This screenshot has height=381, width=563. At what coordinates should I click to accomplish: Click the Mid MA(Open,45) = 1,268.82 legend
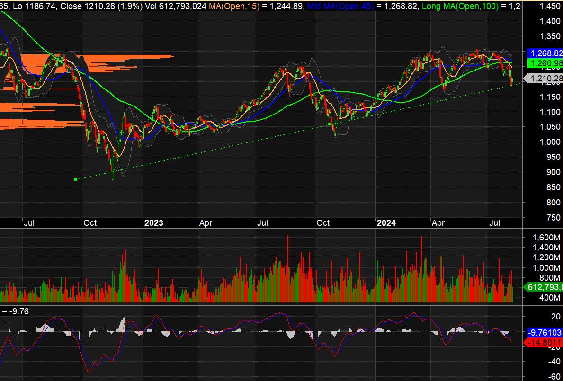coord(362,6)
